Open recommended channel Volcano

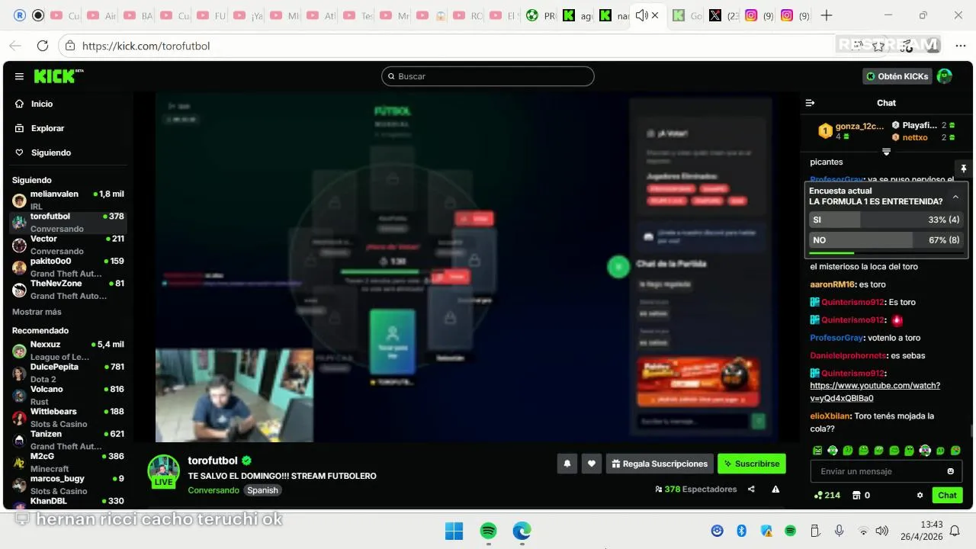point(68,395)
